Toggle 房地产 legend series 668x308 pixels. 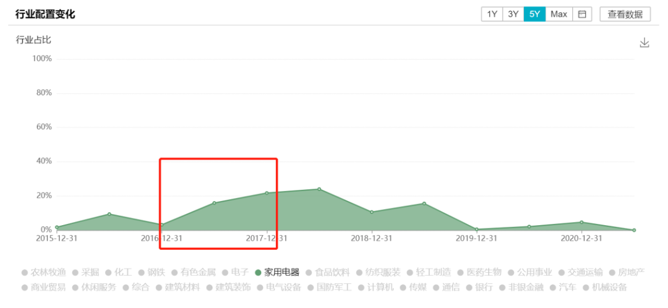(x=628, y=272)
